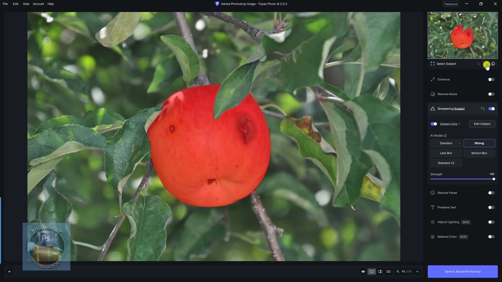Expand the zoom options chevron
This screenshot has width=502, height=282.
pos(417,271)
